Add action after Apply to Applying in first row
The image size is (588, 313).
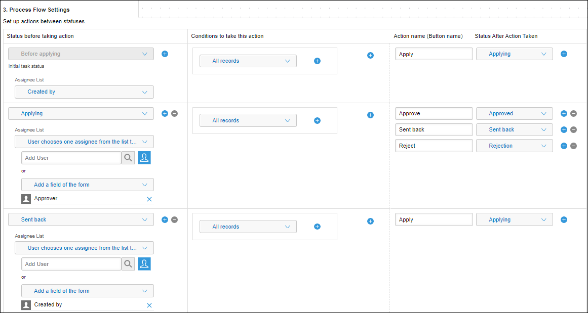tap(564, 54)
